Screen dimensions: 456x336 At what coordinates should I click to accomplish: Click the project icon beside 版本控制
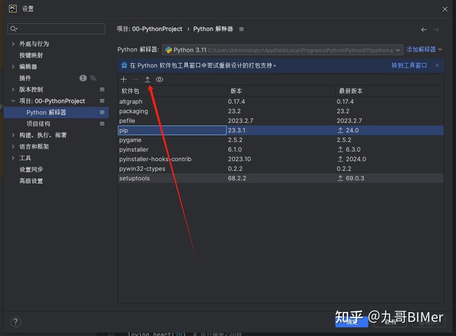[x=102, y=89]
